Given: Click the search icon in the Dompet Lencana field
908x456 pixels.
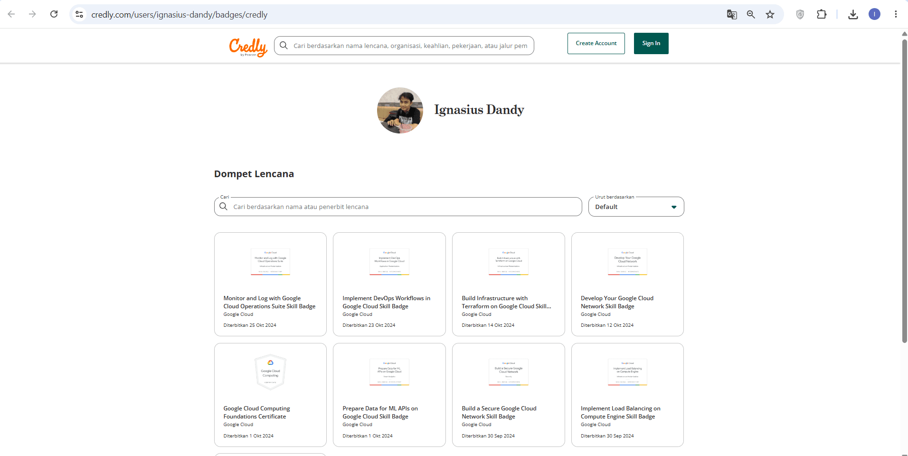Looking at the screenshot, I should [x=223, y=207].
